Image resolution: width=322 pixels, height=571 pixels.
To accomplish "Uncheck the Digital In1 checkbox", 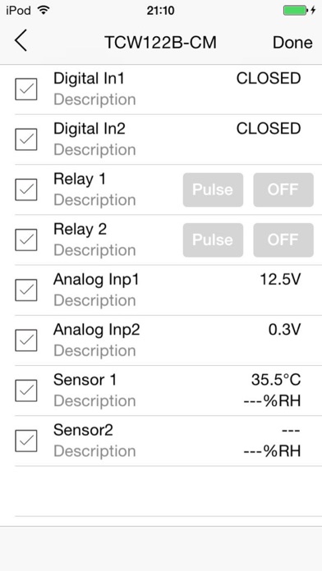I will click(26, 89).
